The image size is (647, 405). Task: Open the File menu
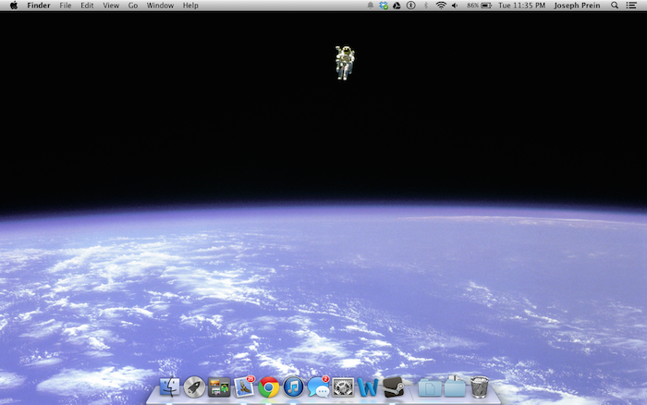(66, 6)
